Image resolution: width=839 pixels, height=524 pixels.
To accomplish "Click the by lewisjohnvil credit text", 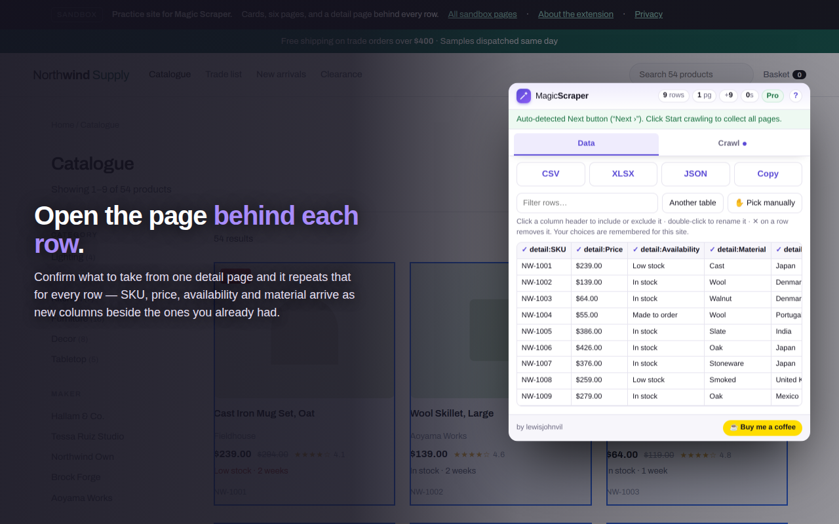I will coord(539,428).
